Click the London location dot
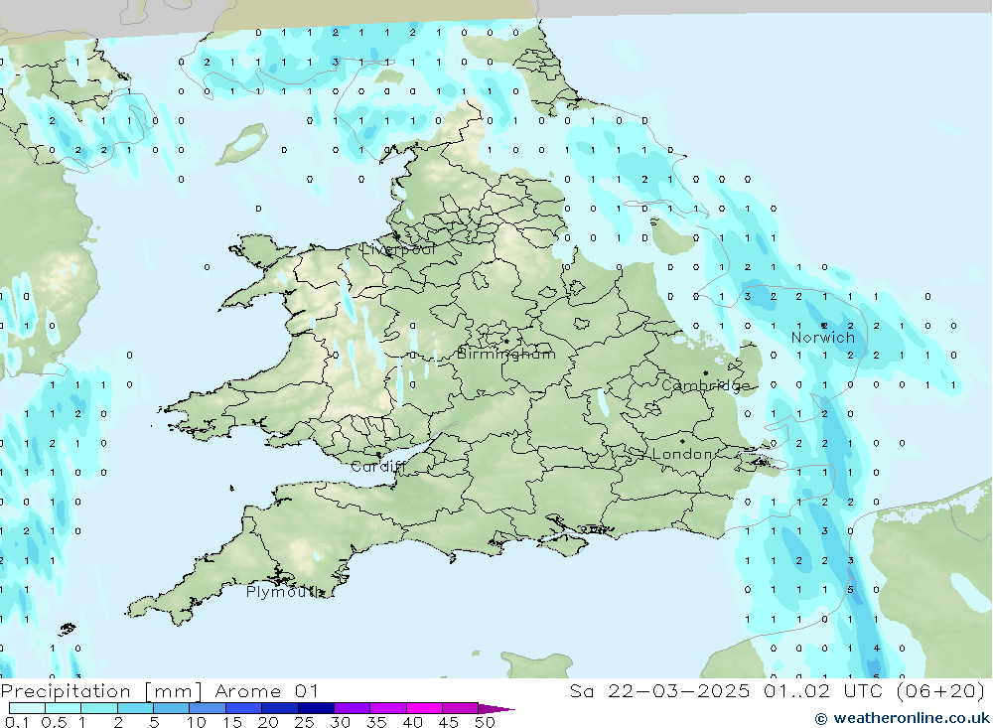The width and height of the screenshot is (993, 728). tap(682, 441)
